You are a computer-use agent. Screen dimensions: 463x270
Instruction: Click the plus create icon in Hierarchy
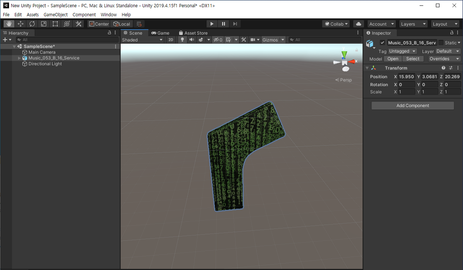click(5, 40)
